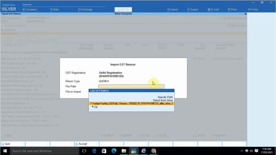Select Specify Path in List of Folders

coord(165,97)
